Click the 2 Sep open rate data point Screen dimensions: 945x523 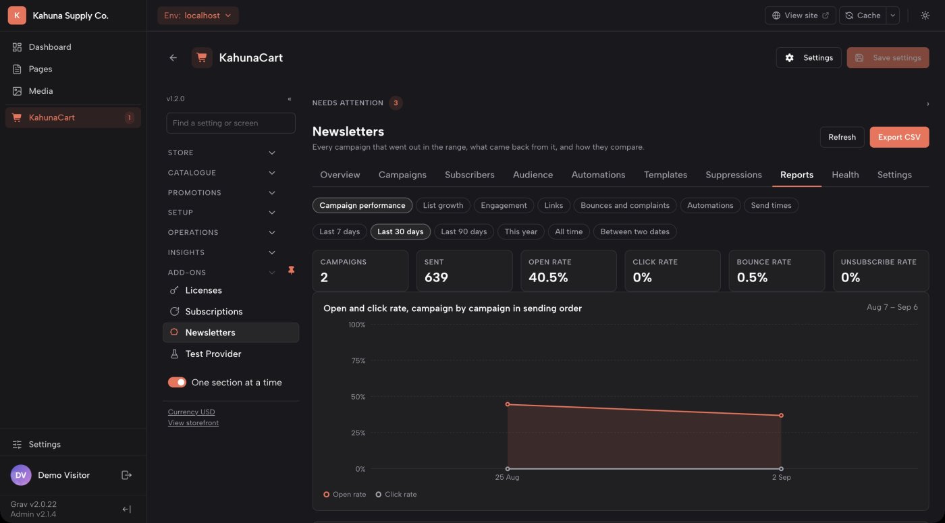pyautogui.click(x=781, y=416)
